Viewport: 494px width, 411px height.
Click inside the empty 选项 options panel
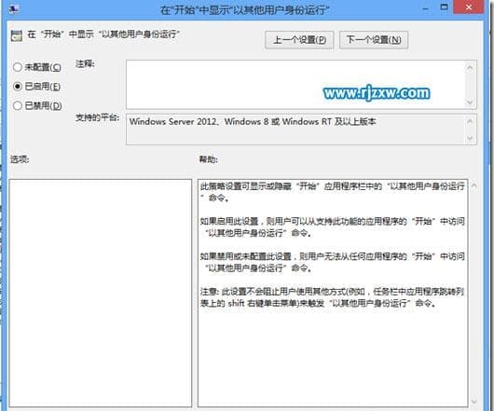click(x=101, y=294)
